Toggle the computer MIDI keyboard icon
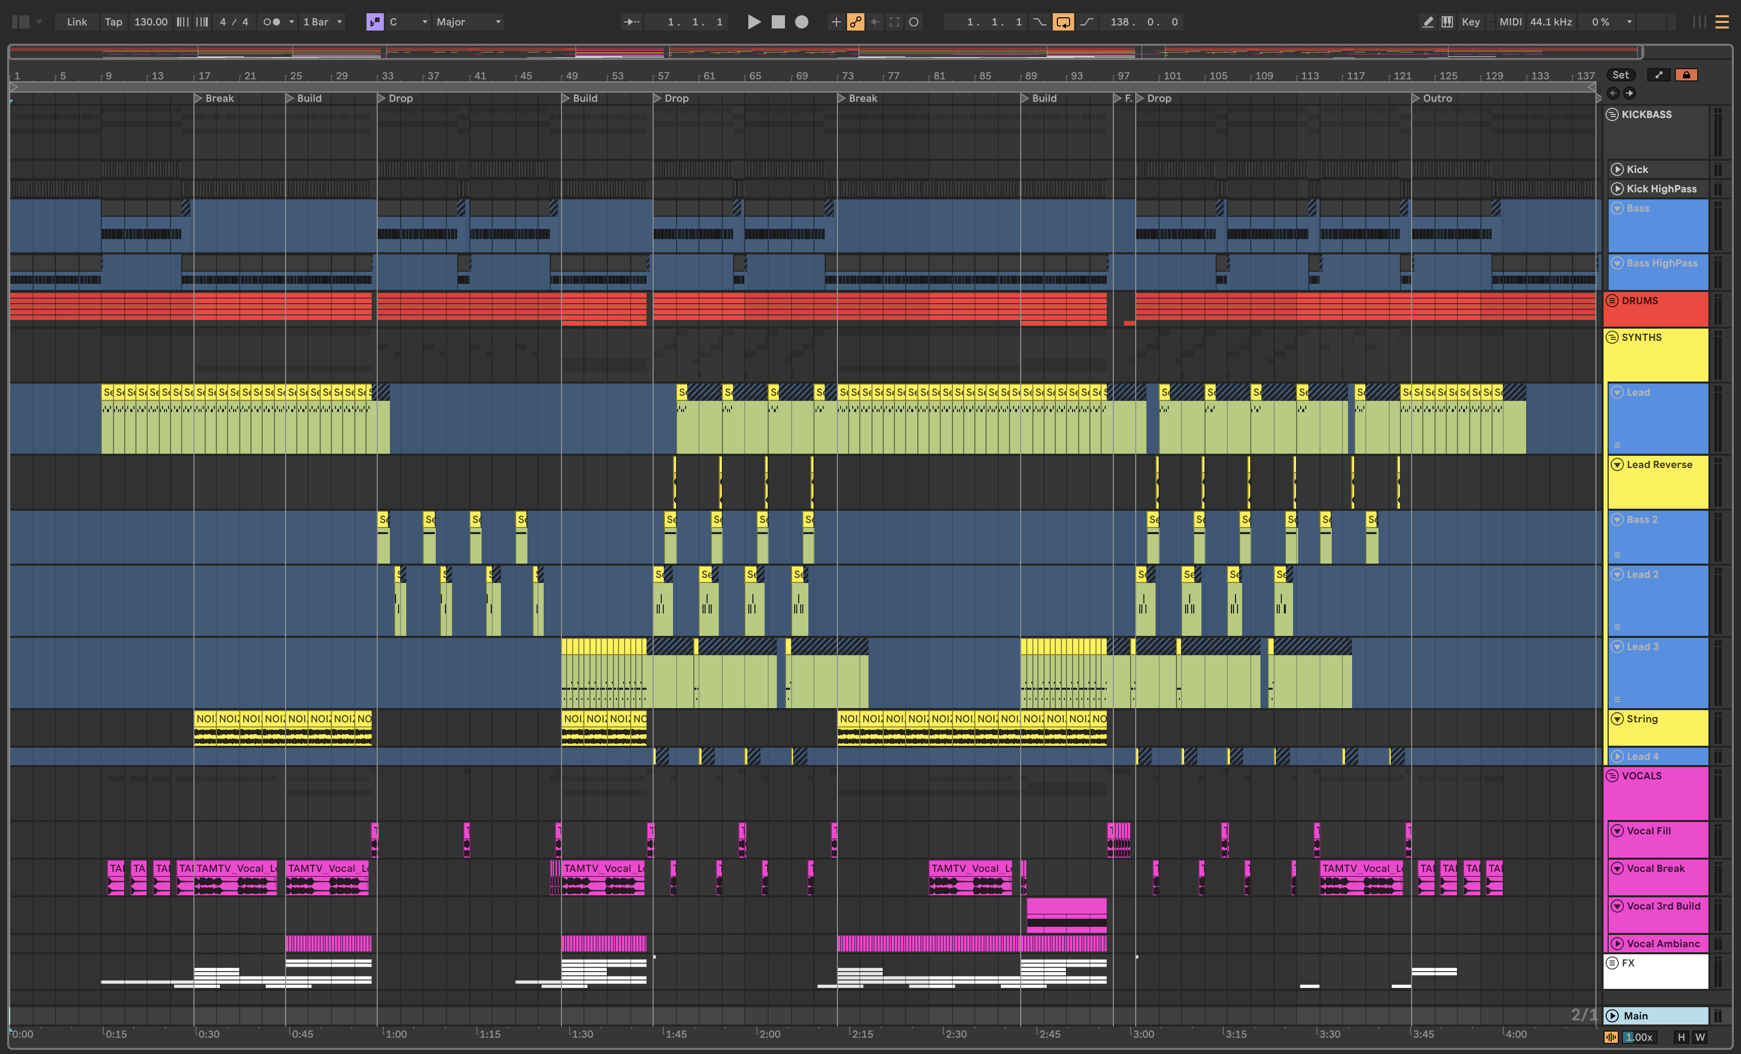This screenshot has width=1741, height=1054. coord(1447,22)
